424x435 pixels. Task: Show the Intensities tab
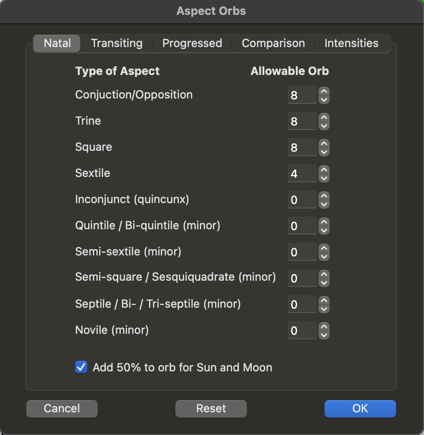pyautogui.click(x=351, y=44)
